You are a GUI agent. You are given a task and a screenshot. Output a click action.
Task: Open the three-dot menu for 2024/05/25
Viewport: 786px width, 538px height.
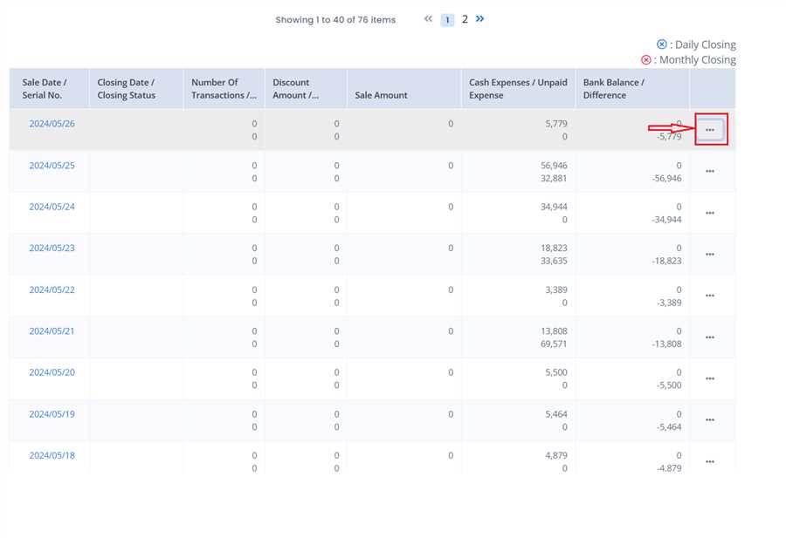(709, 172)
